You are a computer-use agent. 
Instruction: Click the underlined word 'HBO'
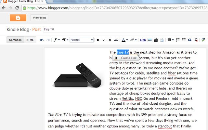[139, 98]
